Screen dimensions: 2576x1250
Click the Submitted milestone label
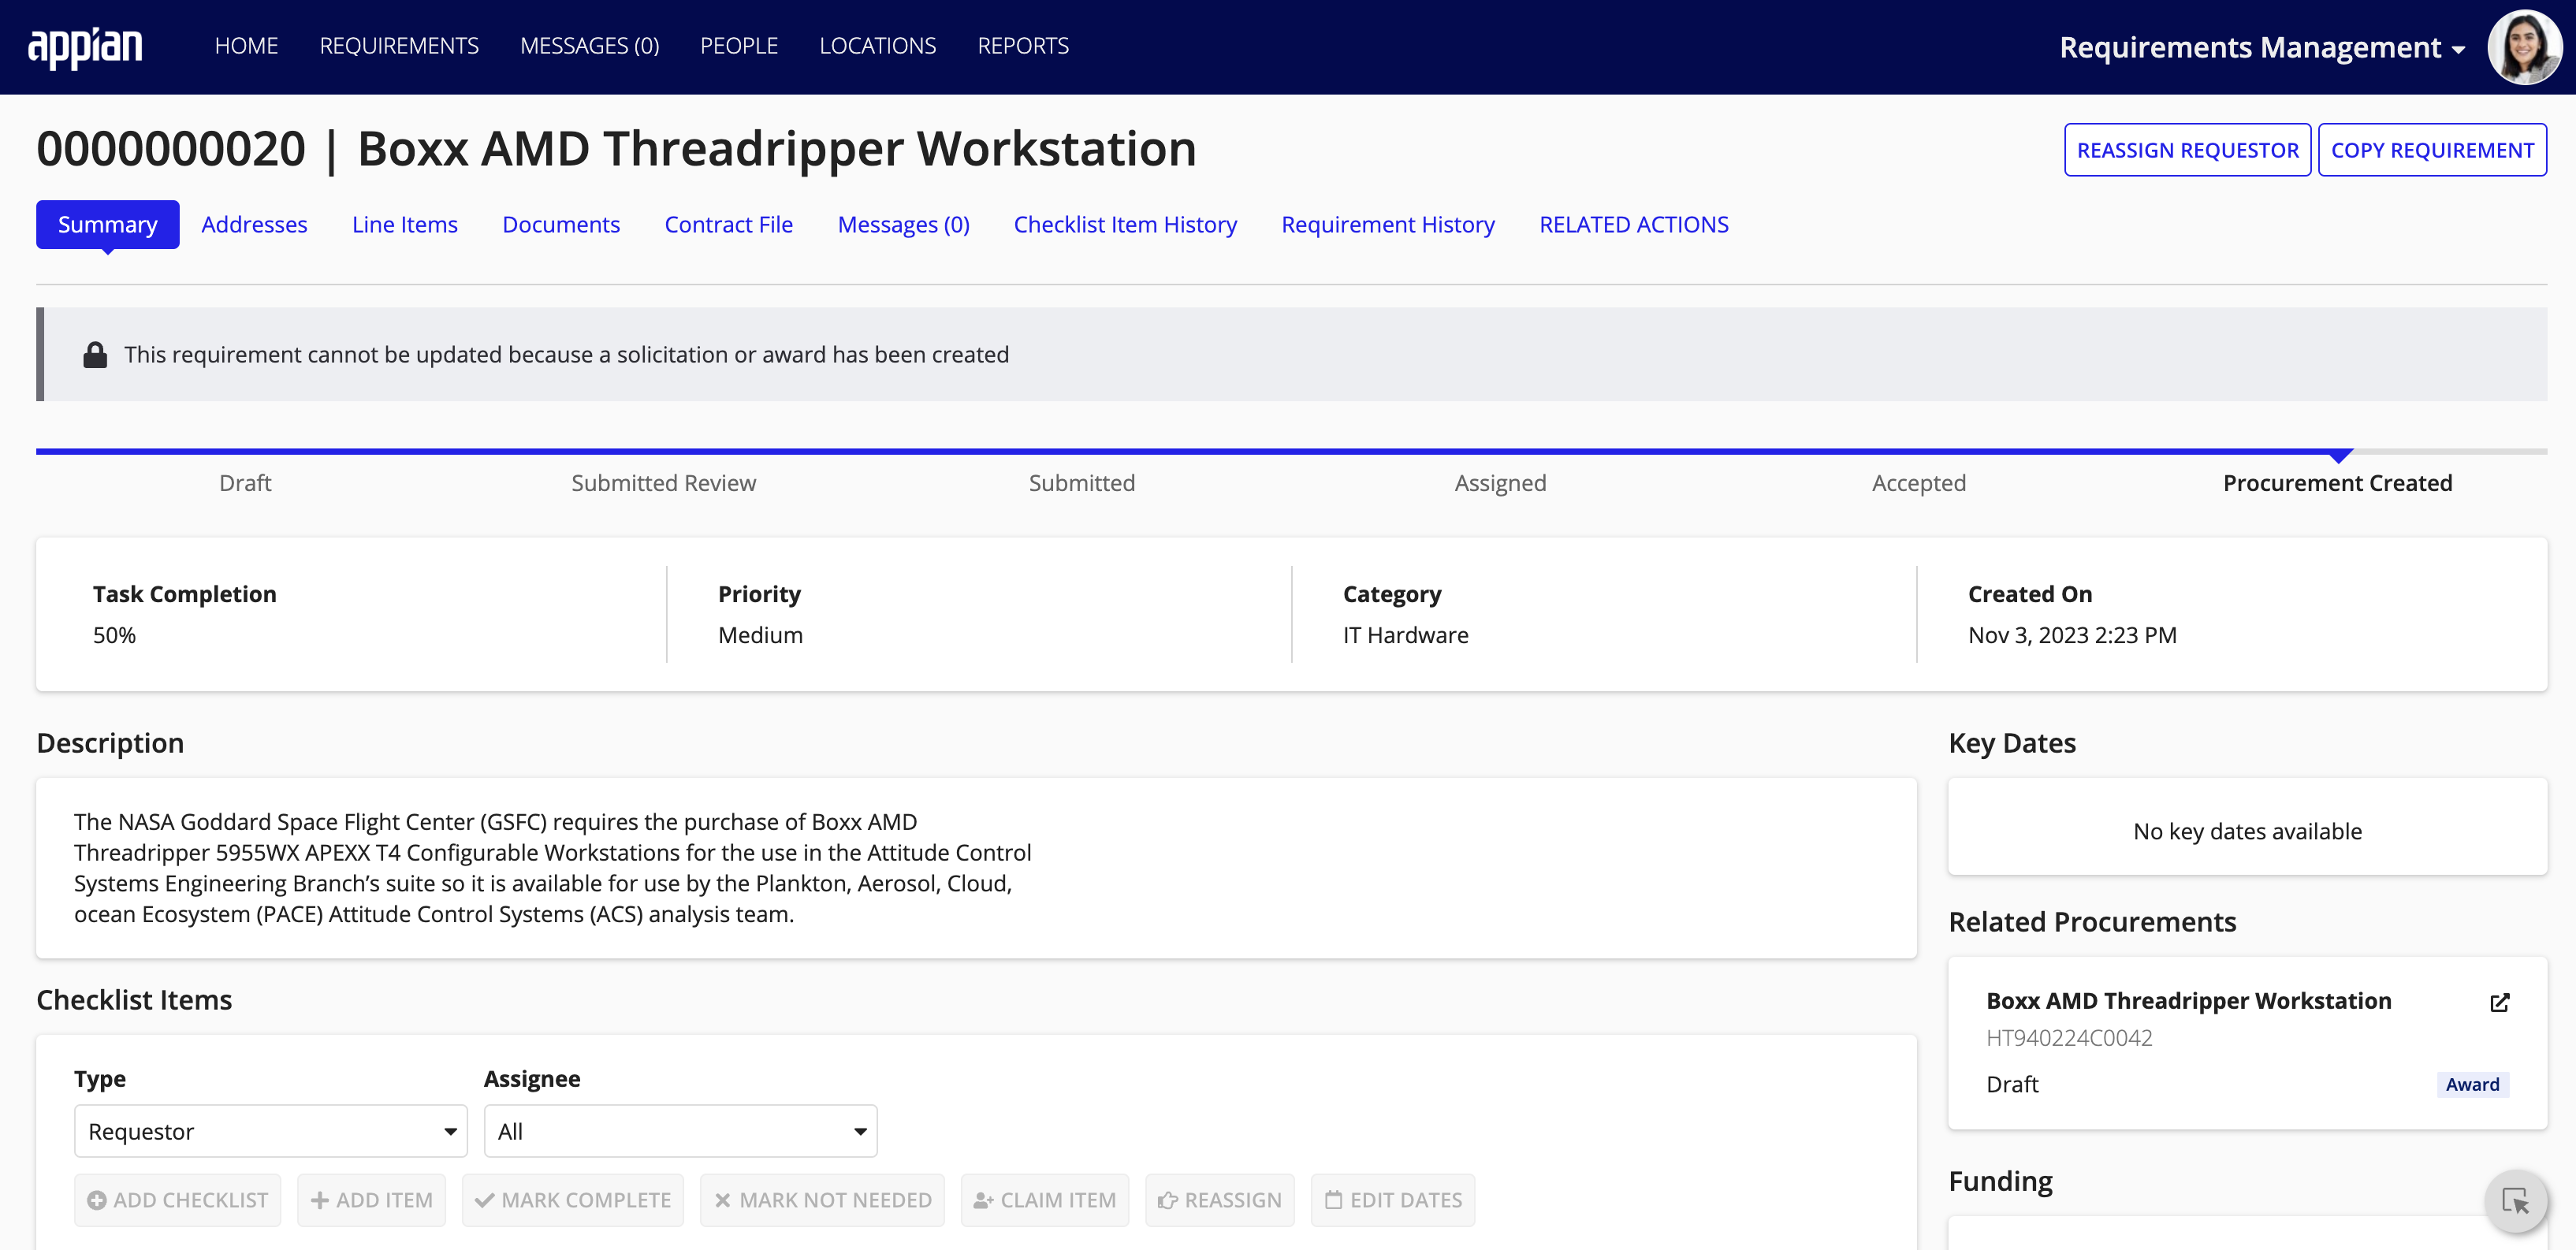(1082, 483)
